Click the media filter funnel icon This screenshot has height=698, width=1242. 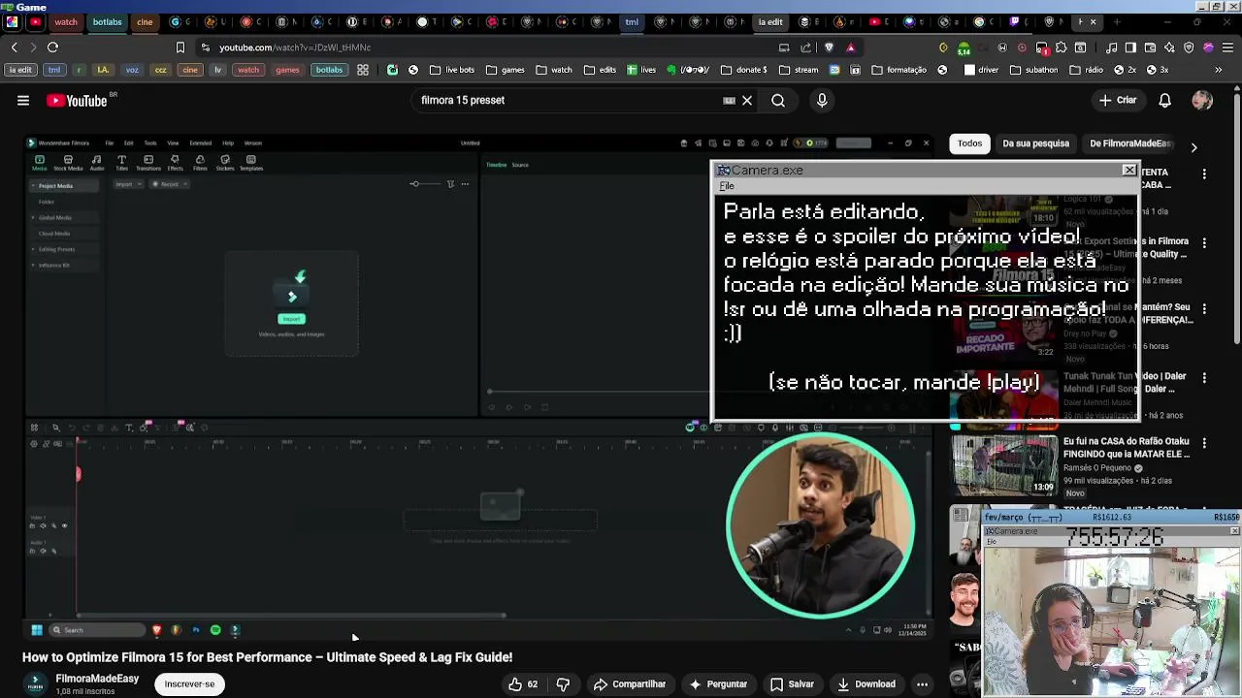tap(450, 184)
